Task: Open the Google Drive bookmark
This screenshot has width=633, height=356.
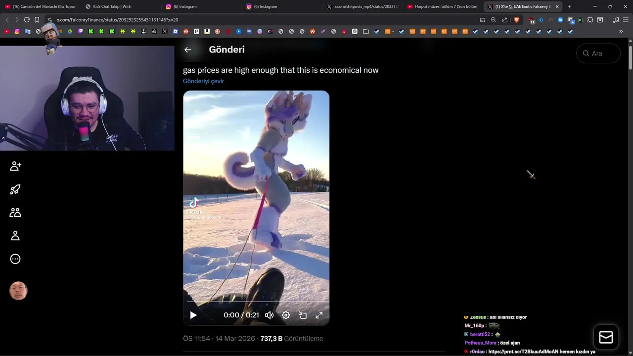Action: coord(70,31)
